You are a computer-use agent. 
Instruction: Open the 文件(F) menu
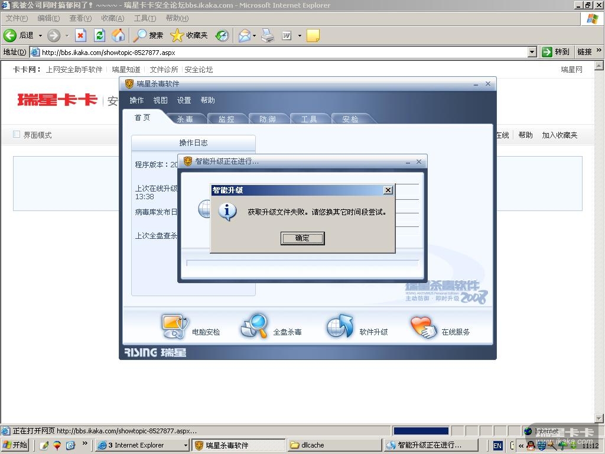(17, 18)
